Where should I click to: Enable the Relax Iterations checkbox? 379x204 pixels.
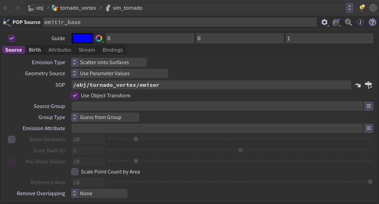pos(12,139)
